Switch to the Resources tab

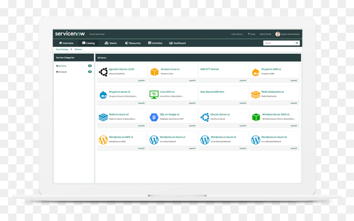click(133, 43)
